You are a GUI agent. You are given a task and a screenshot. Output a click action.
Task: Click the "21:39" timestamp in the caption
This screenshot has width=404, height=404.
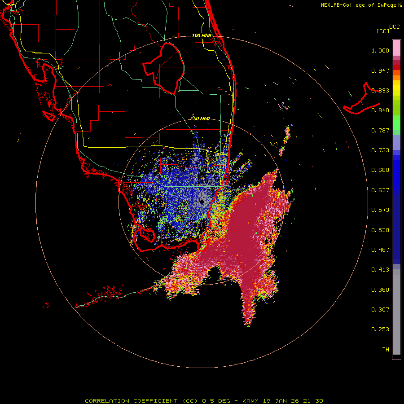(313, 401)
